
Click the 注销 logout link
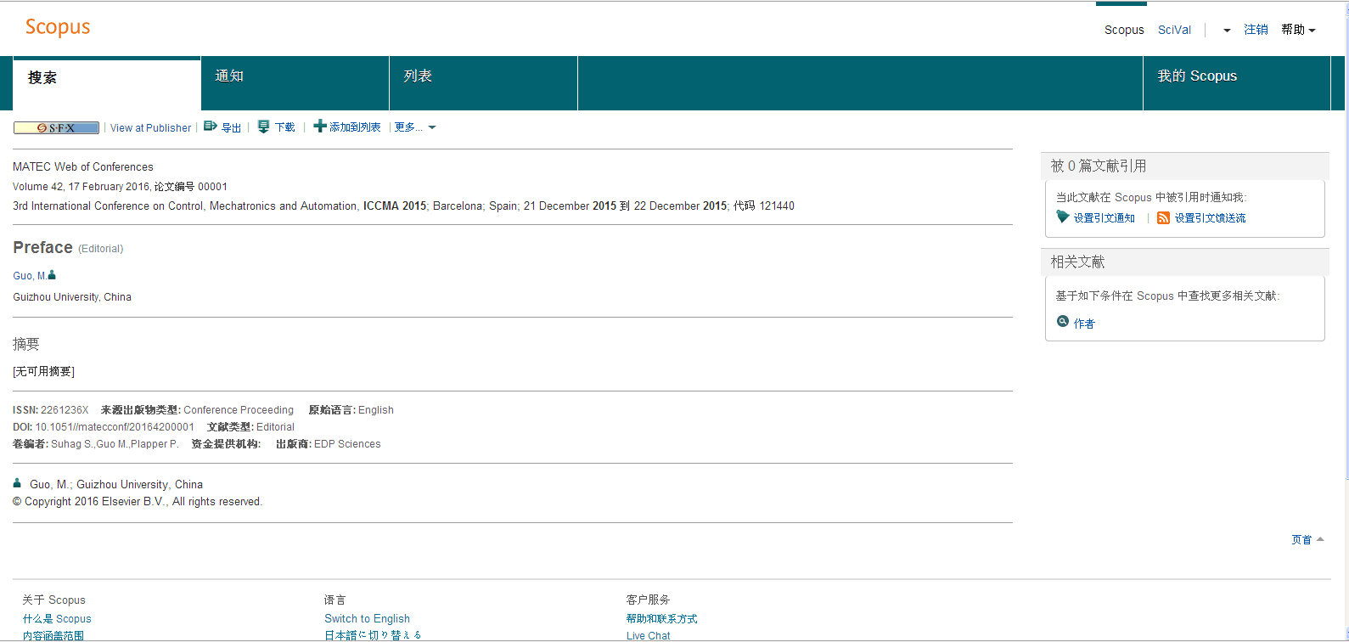1256,30
